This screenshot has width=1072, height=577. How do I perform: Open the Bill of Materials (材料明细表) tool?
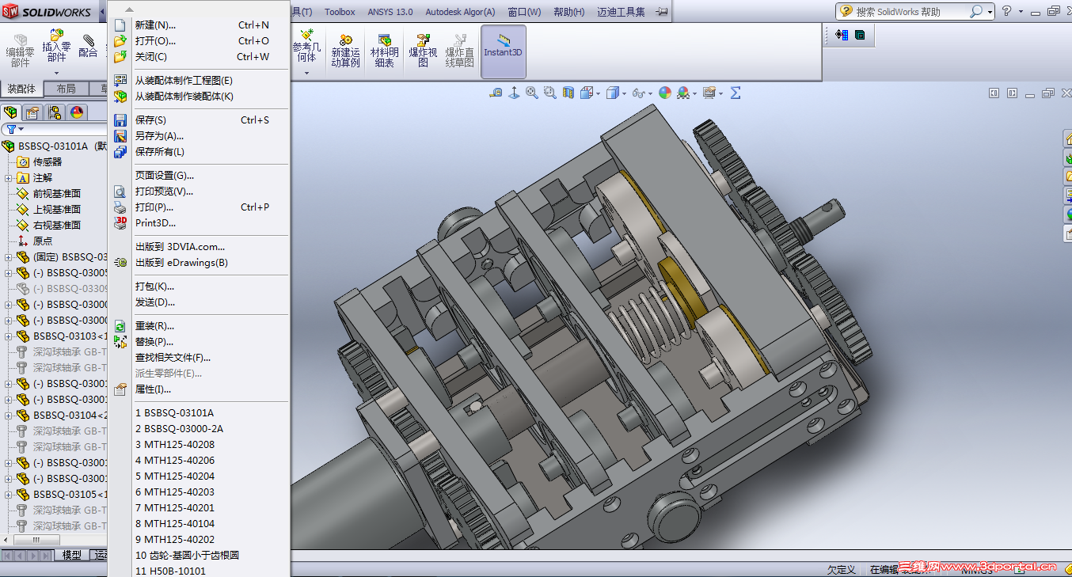pyautogui.click(x=384, y=50)
